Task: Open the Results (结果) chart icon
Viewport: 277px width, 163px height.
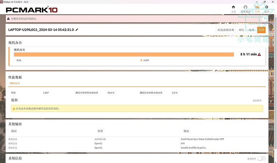Action: point(257,7)
